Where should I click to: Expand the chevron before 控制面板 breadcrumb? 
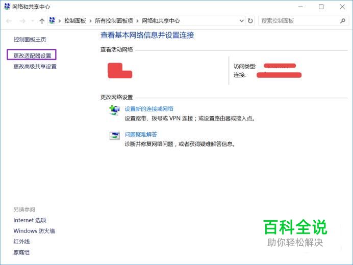60,21
